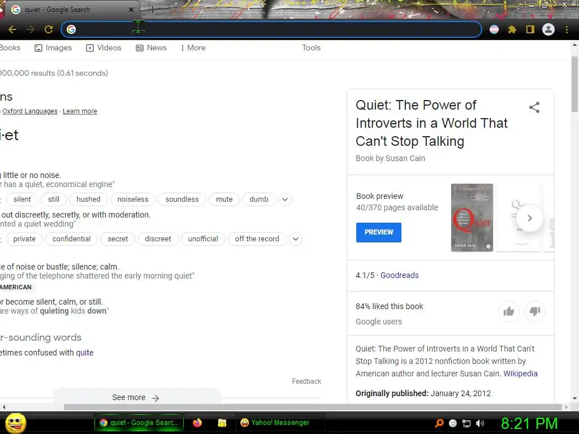Image resolution: width=579 pixels, height=434 pixels.
Task: Open the More search filters dropdown
Action: (x=193, y=47)
